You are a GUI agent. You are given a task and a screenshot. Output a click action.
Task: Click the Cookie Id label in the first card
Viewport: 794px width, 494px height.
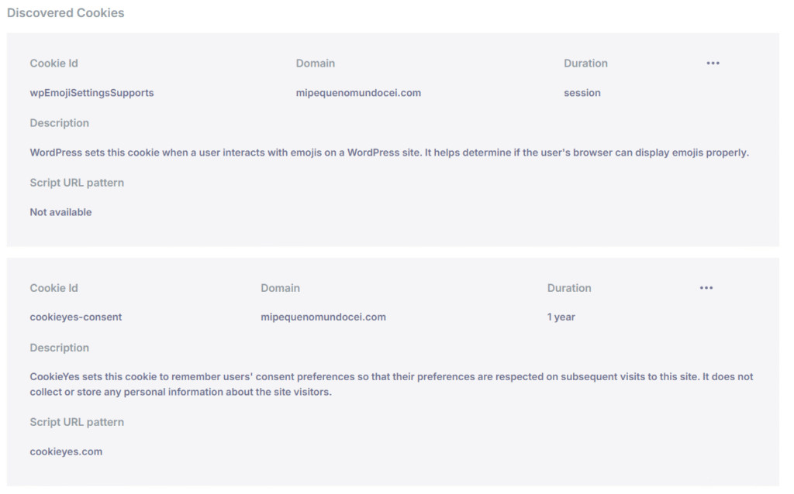click(x=54, y=63)
